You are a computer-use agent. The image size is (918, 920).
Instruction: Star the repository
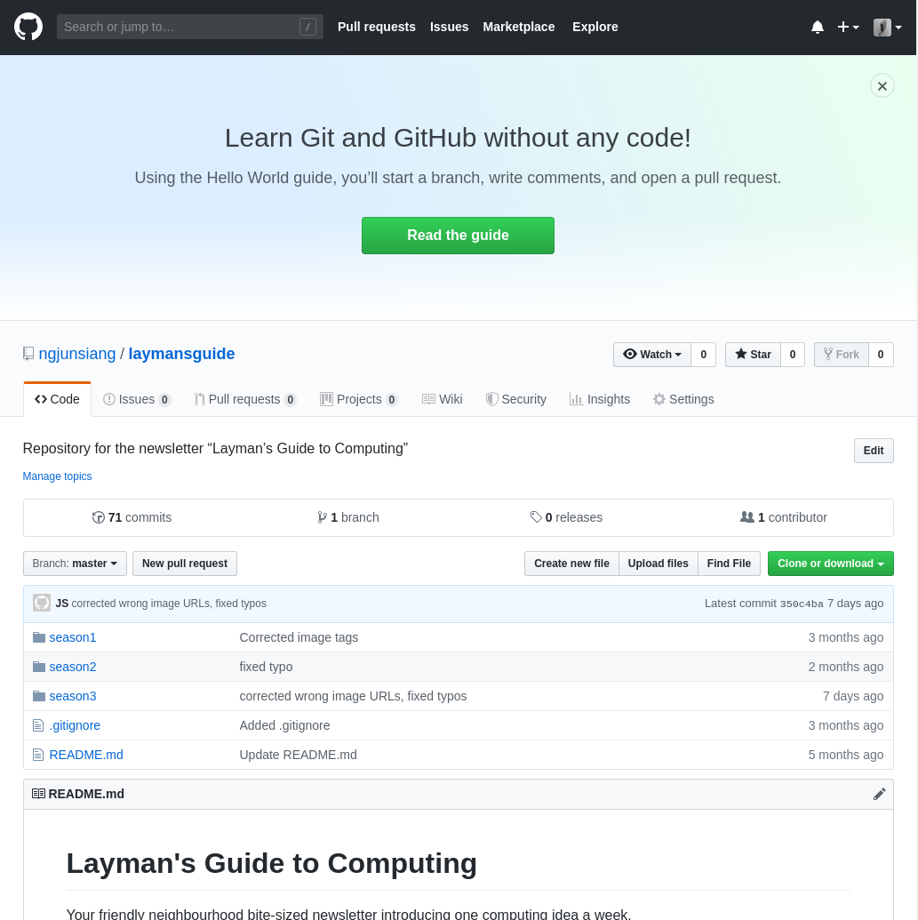coord(753,355)
